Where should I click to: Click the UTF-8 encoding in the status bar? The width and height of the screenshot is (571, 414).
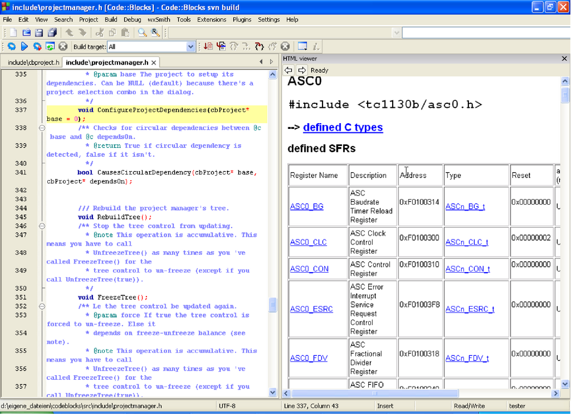tap(227, 406)
